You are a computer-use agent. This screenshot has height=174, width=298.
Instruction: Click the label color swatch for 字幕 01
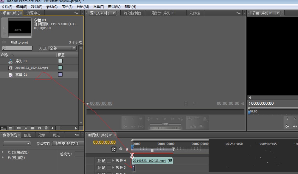(x=60, y=74)
